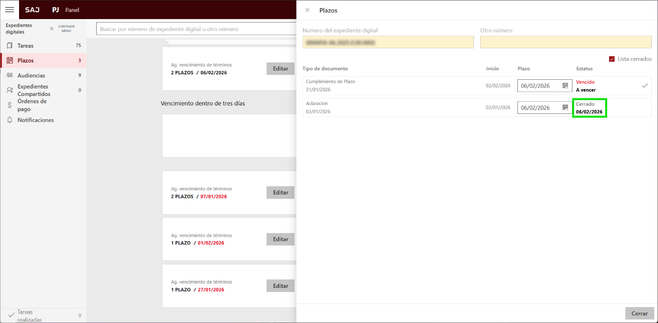Close the Plazos panel with X
Image resolution: width=658 pixels, height=323 pixels.
308,10
